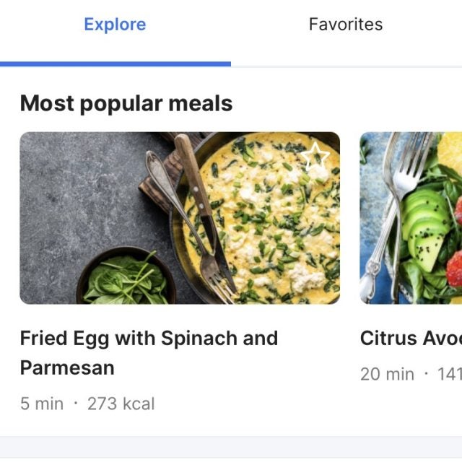The width and height of the screenshot is (462, 462).
Task: Click the word "Parmesan" in meal title
Action: click(x=67, y=367)
